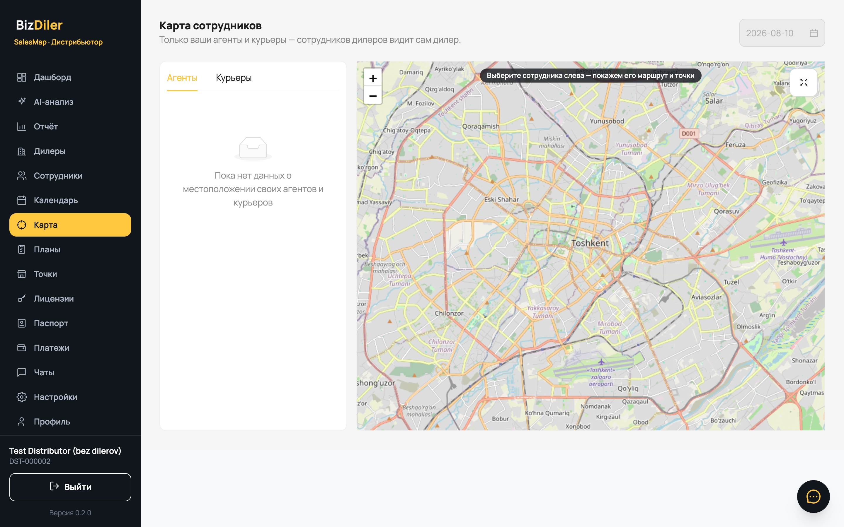Open Паспорт page

(70, 323)
